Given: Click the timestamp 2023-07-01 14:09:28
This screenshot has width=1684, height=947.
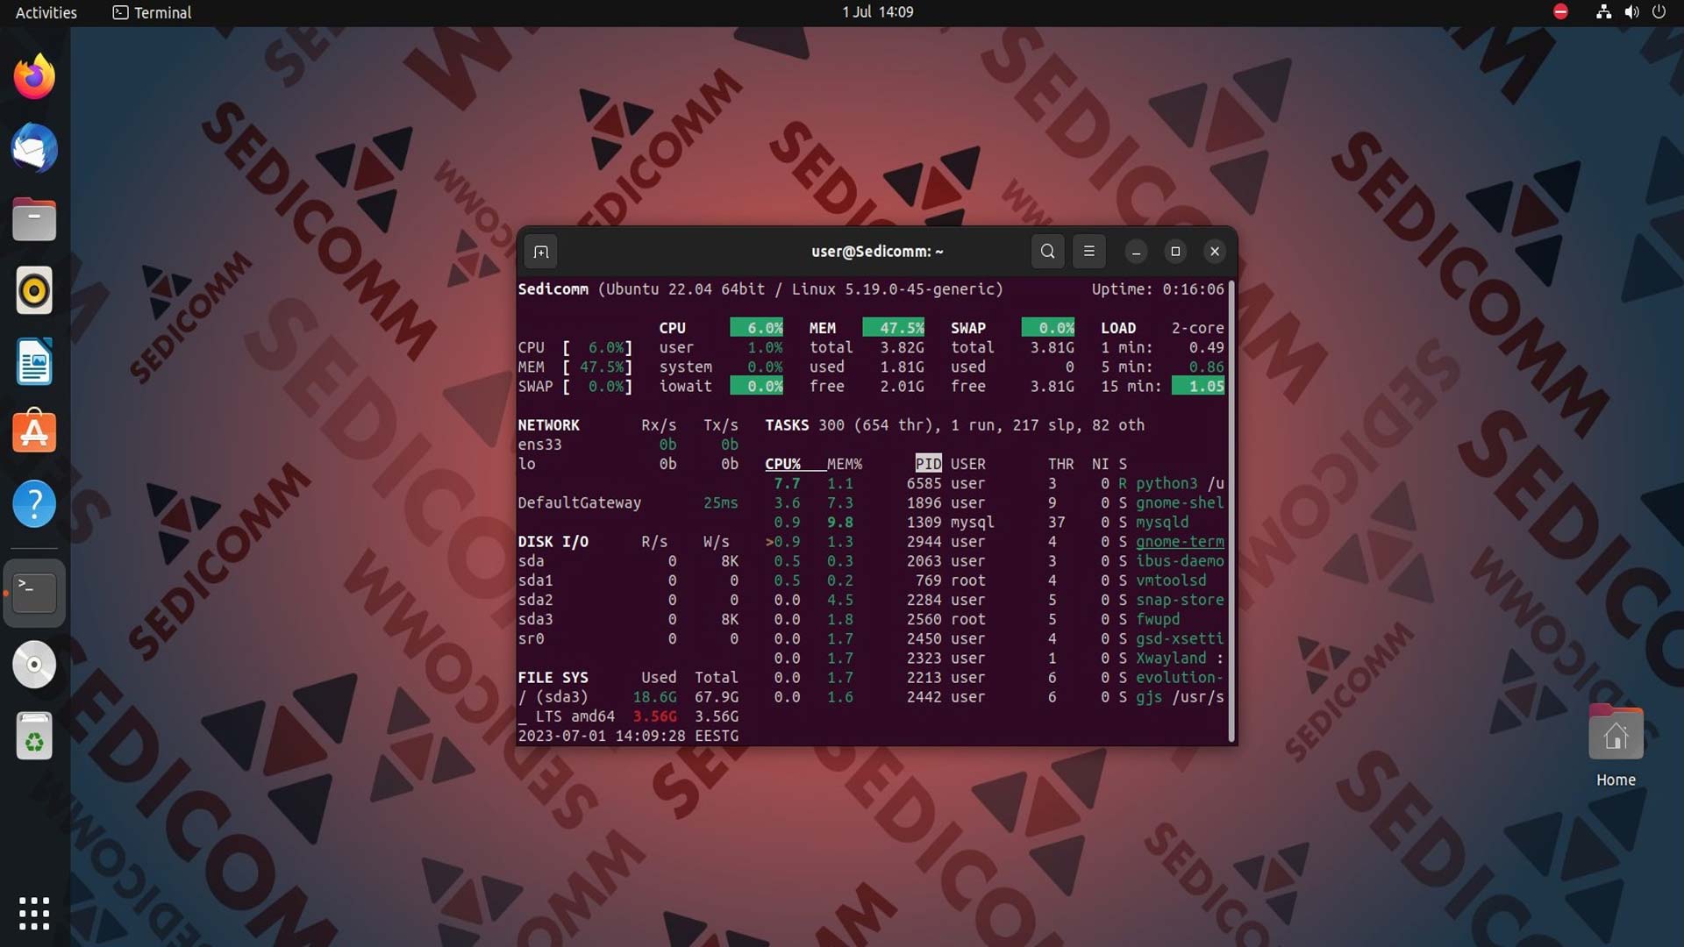Looking at the screenshot, I should tap(602, 736).
